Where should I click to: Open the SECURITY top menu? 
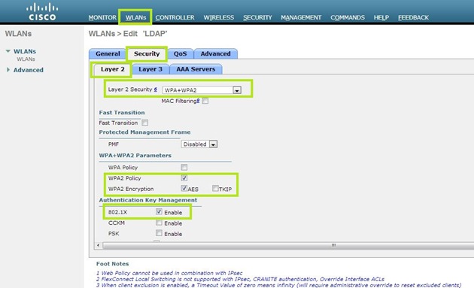point(257,17)
